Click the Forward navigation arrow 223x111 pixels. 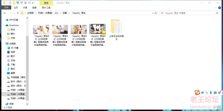10,13
